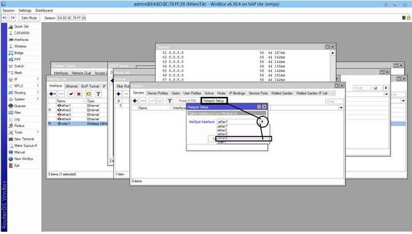Switch to User Profiles tab in Hotspot
The width and height of the screenshot is (412, 234).
[192, 93]
